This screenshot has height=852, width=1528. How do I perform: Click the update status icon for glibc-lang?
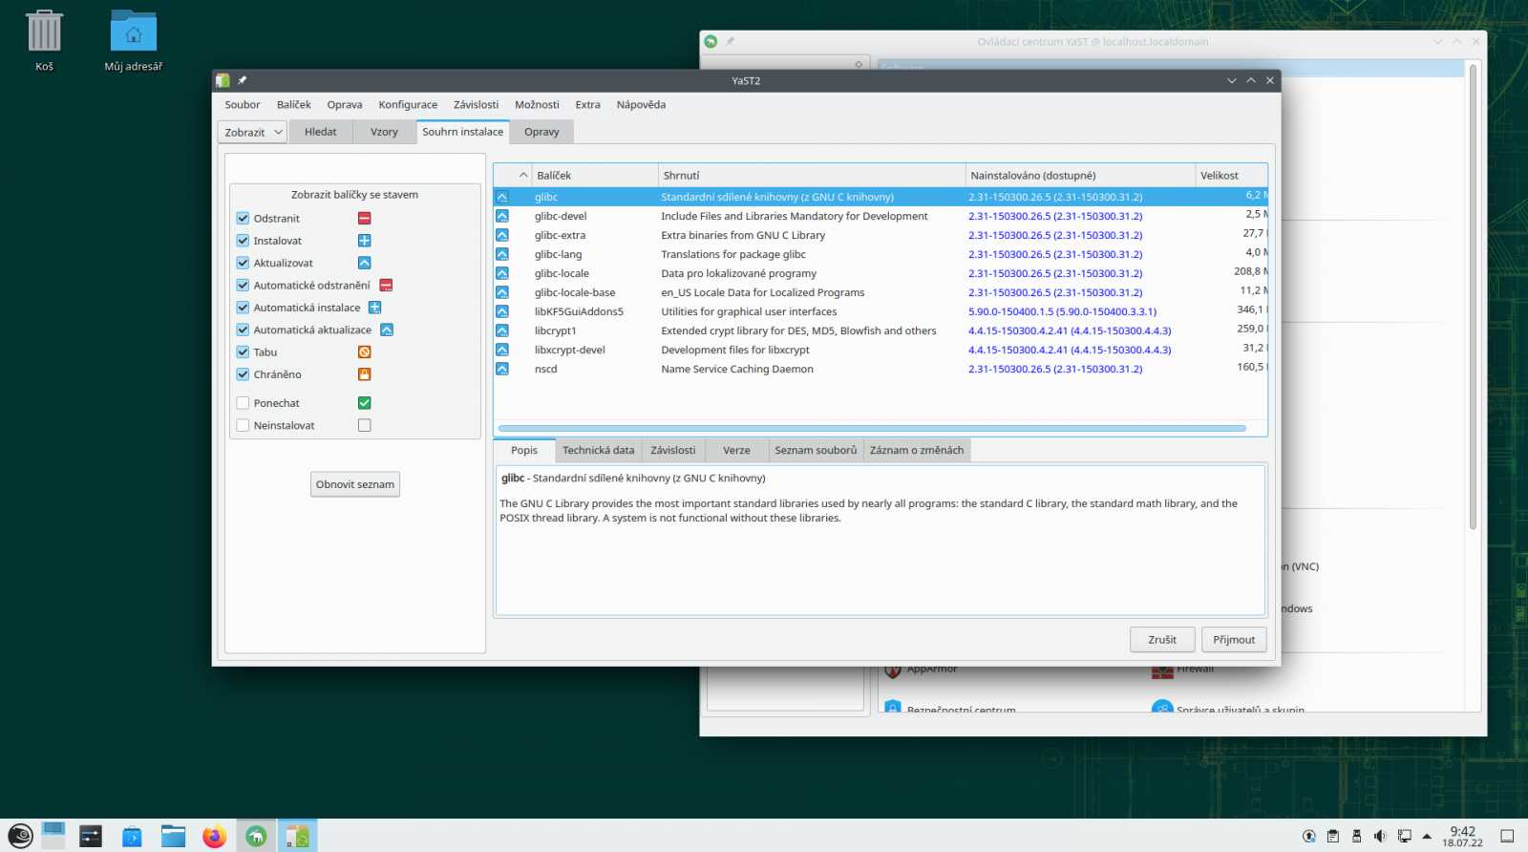point(502,254)
